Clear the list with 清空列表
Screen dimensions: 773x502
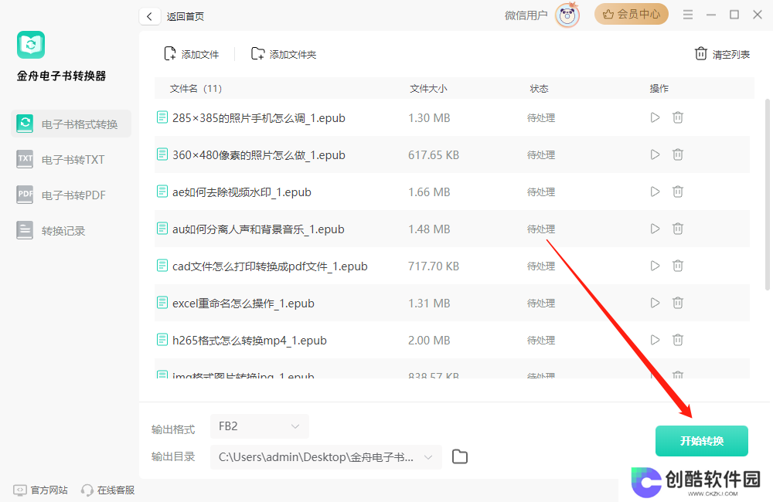pyautogui.click(x=722, y=54)
